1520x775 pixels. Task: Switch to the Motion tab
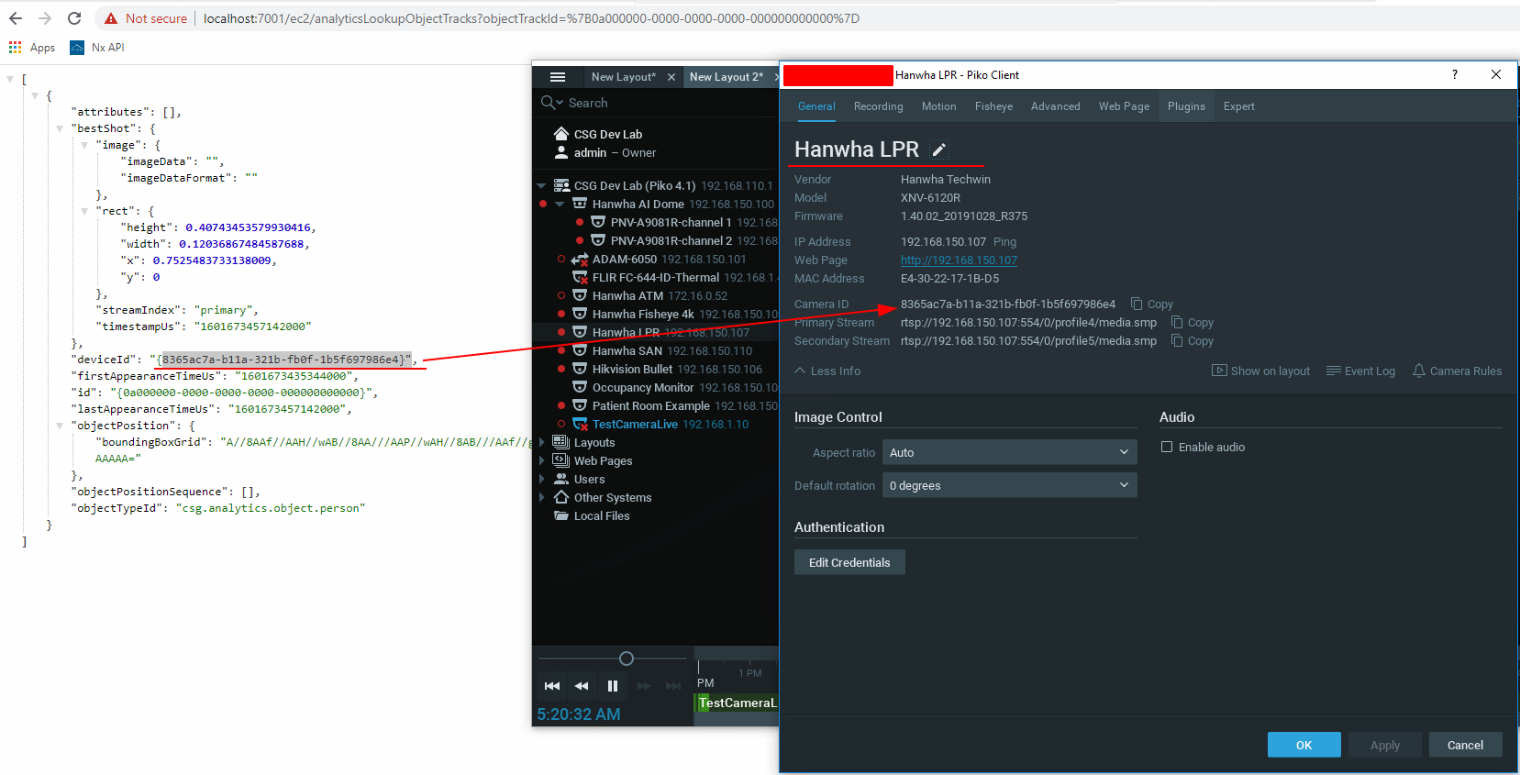(938, 106)
